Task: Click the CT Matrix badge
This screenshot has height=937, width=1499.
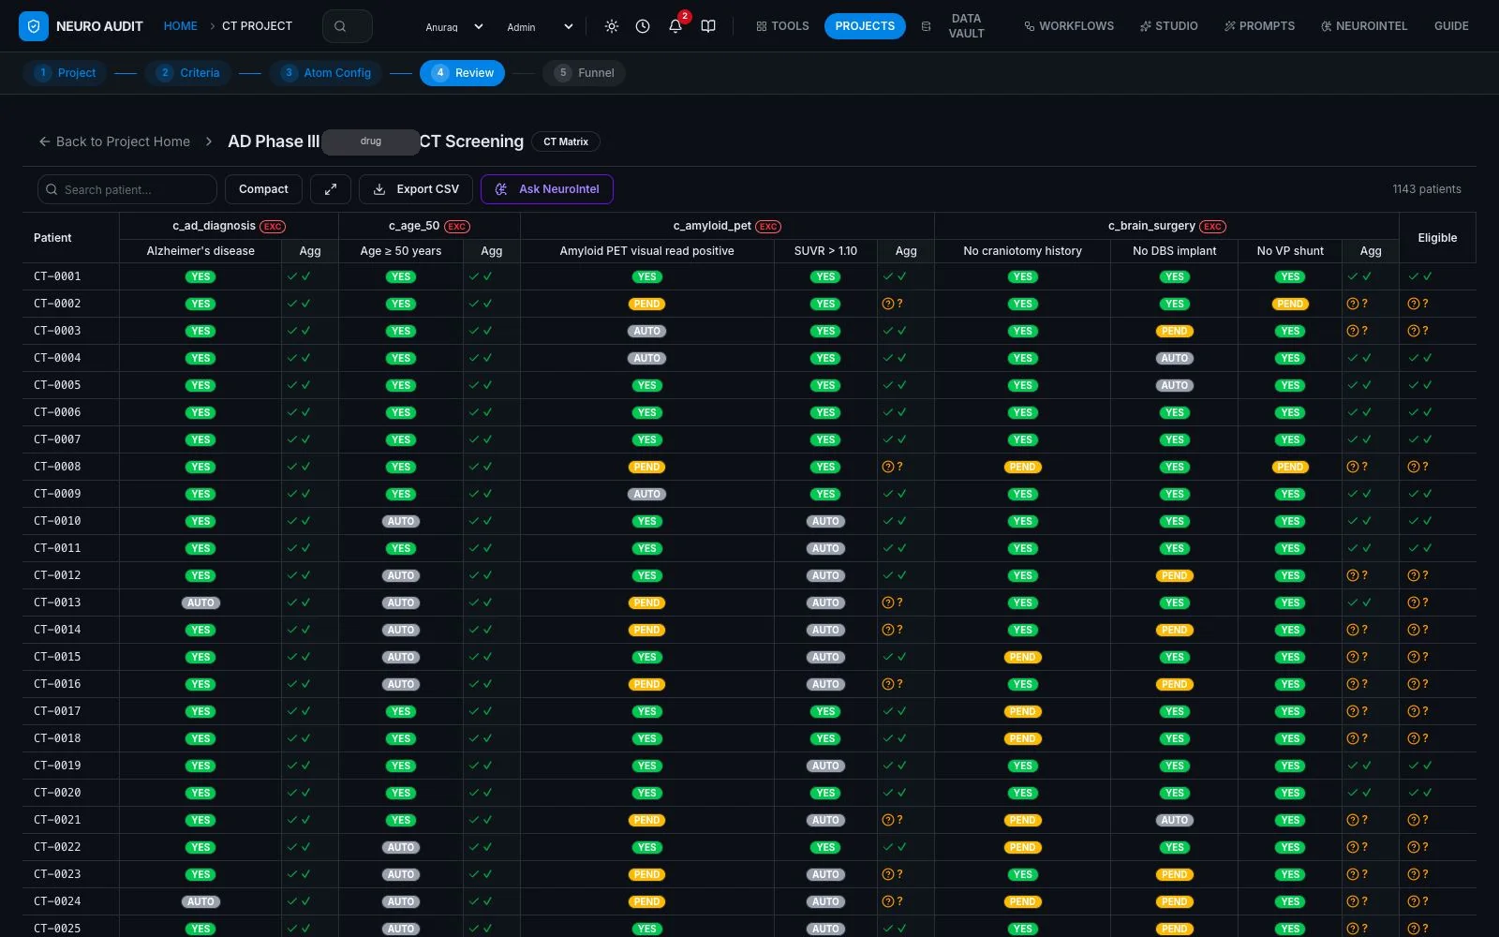Action: point(566,141)
